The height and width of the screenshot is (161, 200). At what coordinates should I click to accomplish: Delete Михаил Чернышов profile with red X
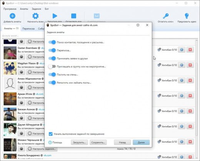190,142
